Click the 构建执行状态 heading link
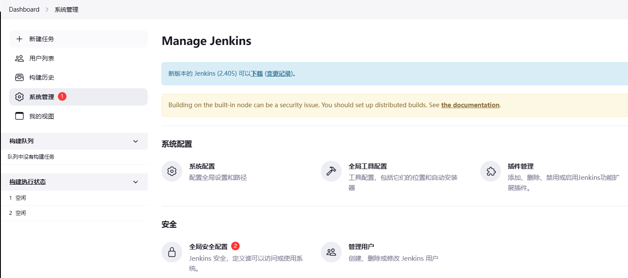Screen dimensions: 628x278 point(28,182)
